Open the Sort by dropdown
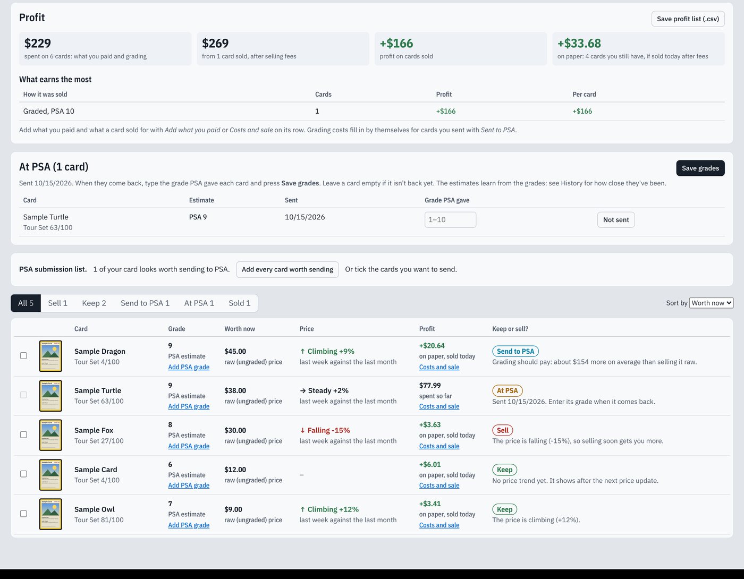This screenshot has height=579, width=744. click(x=711, y=303)
